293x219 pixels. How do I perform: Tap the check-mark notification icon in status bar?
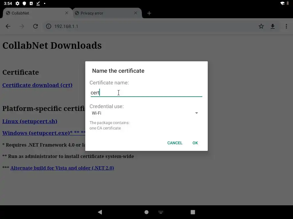click(x=38, y=3)
